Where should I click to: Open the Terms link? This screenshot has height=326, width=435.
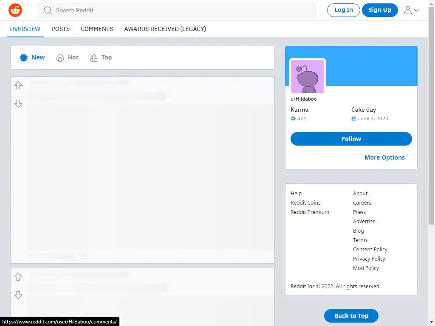360,240
